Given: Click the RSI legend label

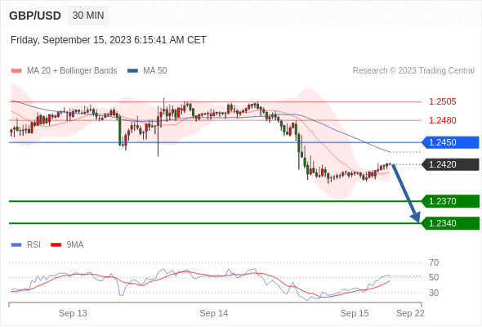Looking at the screenshot, I should (33, 245).
